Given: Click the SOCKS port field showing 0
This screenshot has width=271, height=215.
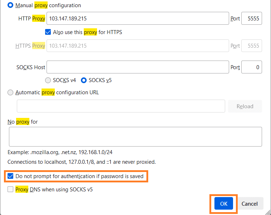Looking at the screenshot, I should (252, 67).
